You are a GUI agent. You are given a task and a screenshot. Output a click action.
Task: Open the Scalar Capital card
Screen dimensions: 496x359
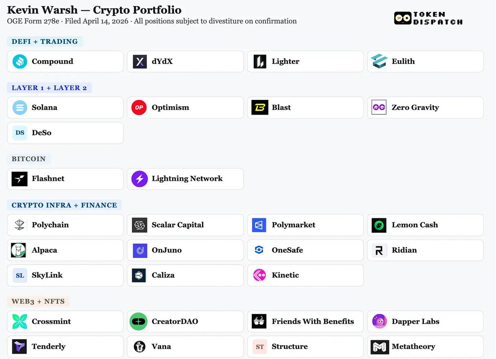click(x=185, y=225)
